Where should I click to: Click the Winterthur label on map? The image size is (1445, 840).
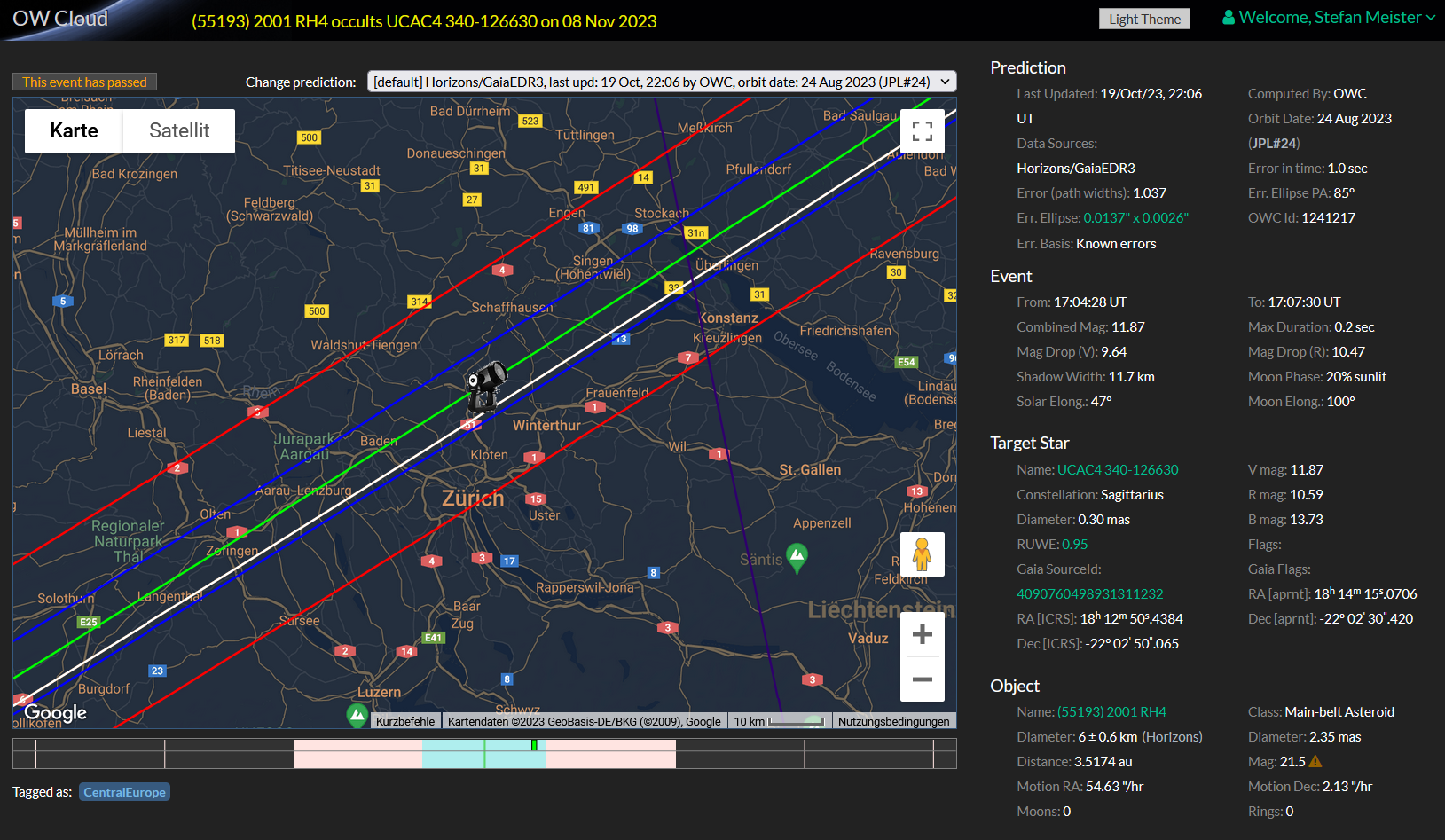(546, 426)
